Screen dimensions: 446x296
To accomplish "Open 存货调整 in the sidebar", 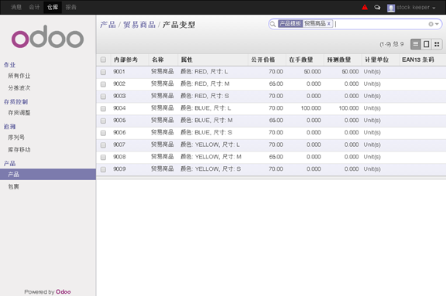I will tap(19, 113).
